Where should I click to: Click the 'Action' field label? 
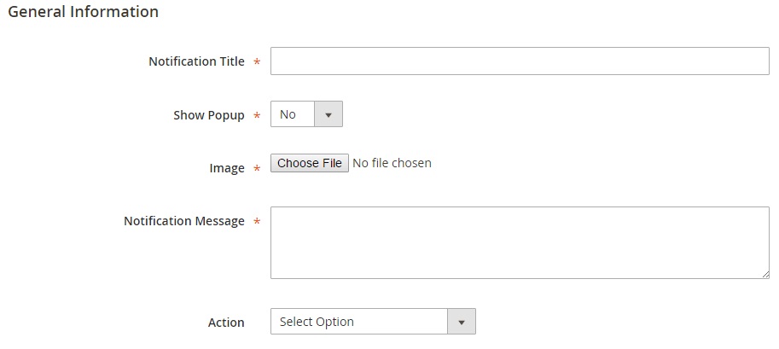pyautogui.click(x=226, y=323)
